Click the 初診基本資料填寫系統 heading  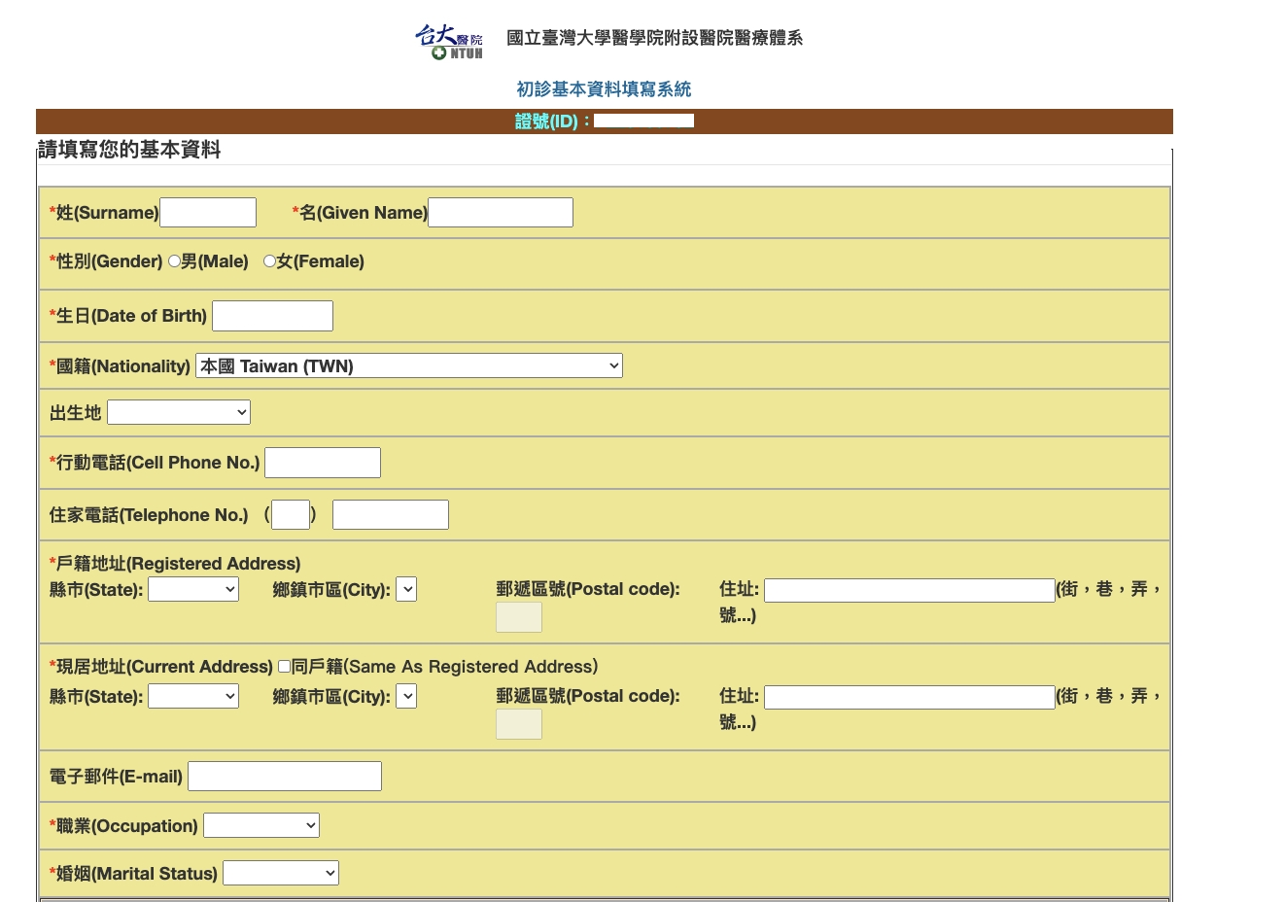click(x=604, y=89)
